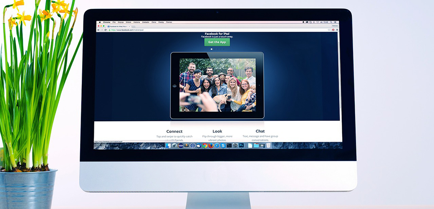This screenshot has width=434, height=209.
Task: Open the Apple menu
Action: click(x=100, y=22)
